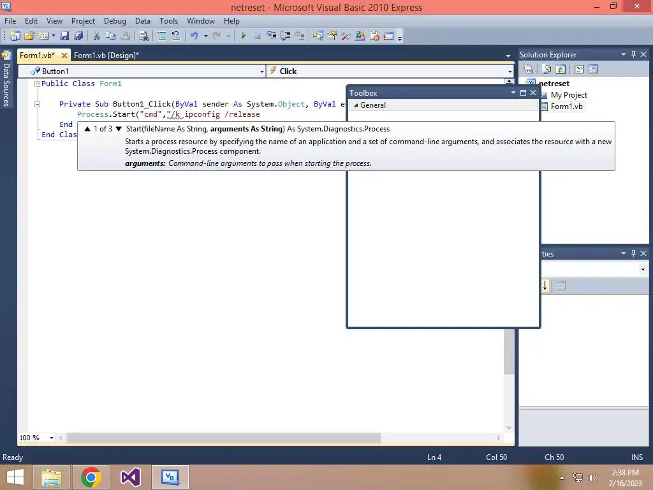Switch to the Form1.vb [Design]* tab

[106, 56]
